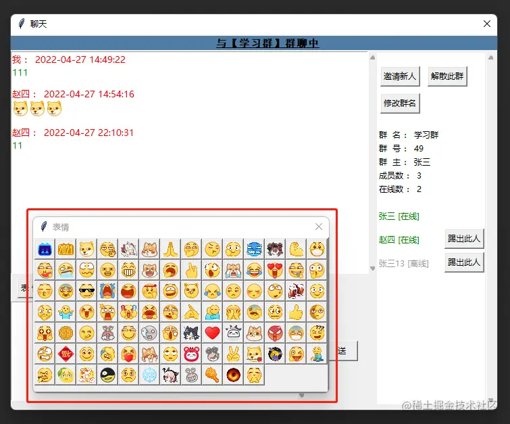Choose the doge holding a rose emoji
This screenshot has height=424, width=510.
[254, 354]
